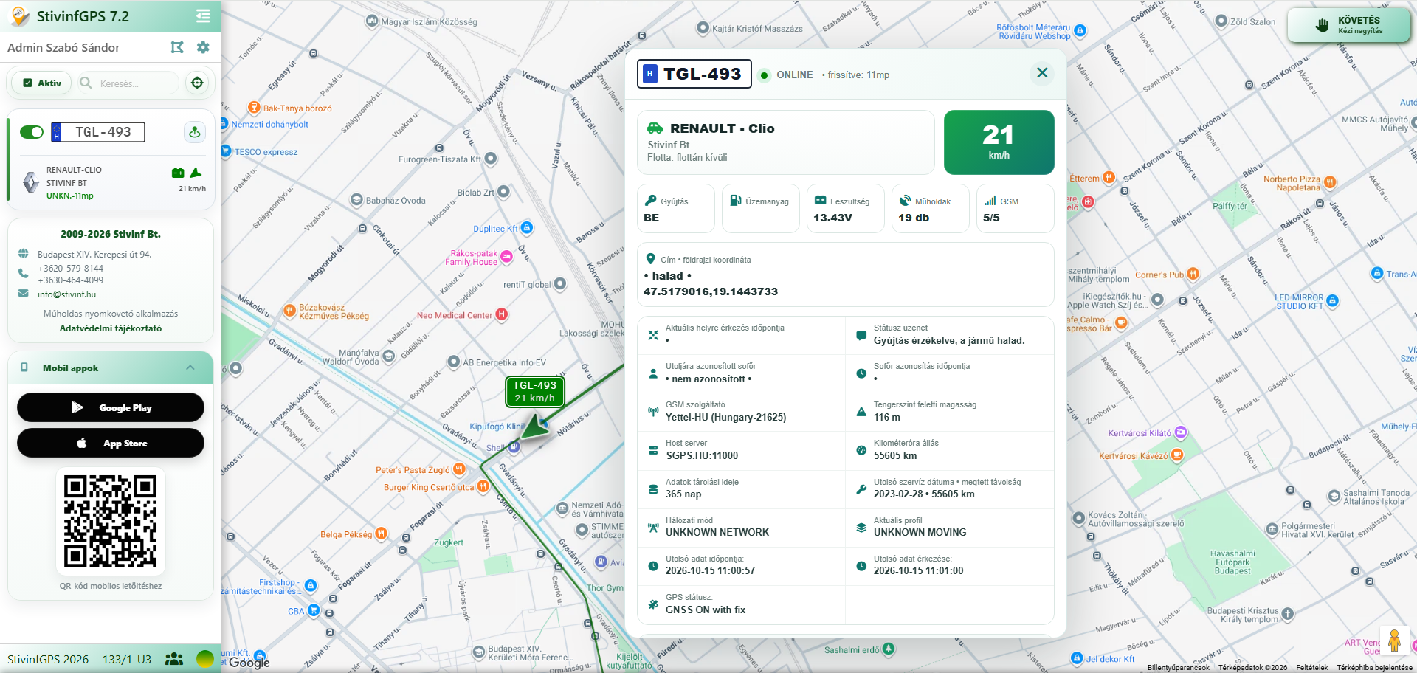Click the green status circle in bottom bar
This screenshot has height=673, width=1417.
click(x=205, y=659)
